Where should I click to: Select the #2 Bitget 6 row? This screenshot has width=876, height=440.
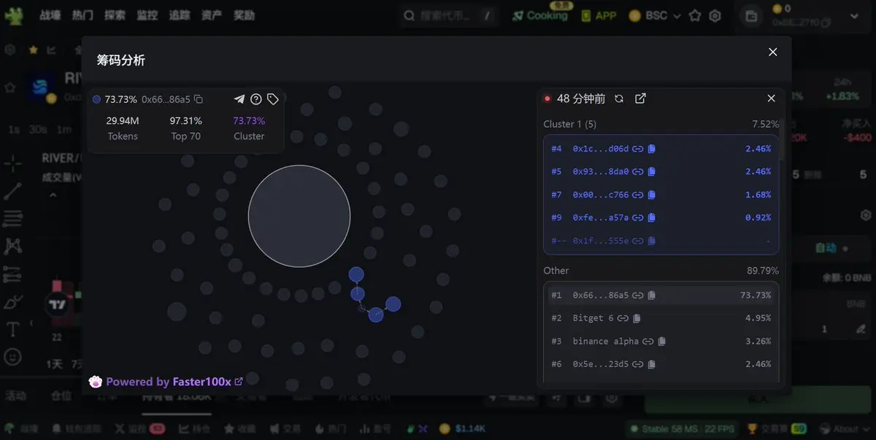coord(661,318)
